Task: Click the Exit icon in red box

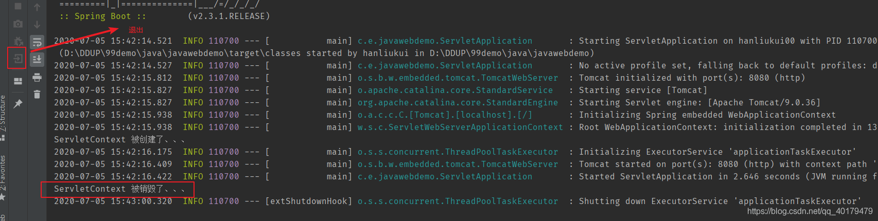Action: [18, 59]
